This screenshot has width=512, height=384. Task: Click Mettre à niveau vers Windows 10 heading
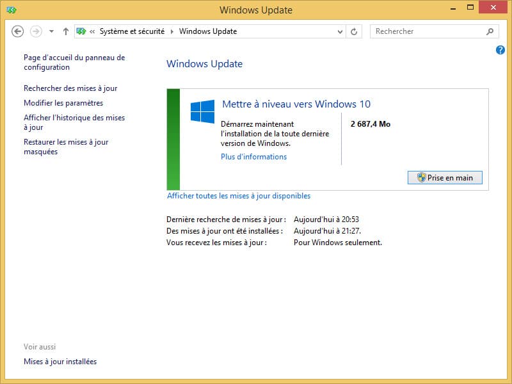point(296,104)
